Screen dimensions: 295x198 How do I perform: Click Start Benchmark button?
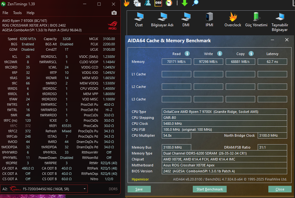pyautogui.click(x=210, y=189)
